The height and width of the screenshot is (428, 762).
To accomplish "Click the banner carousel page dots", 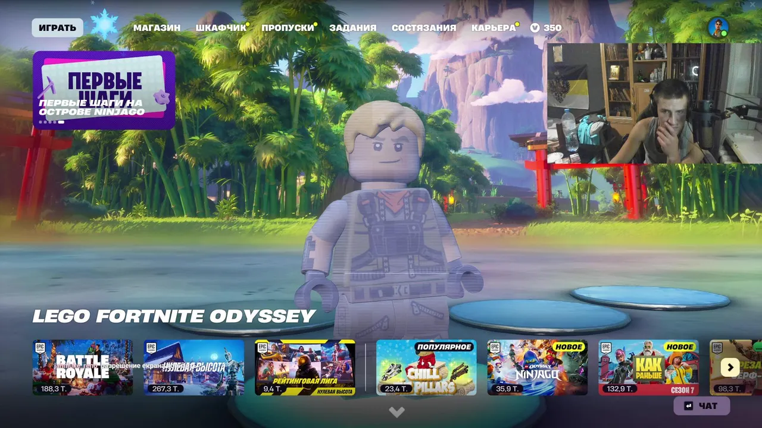I will click(51, 122).
